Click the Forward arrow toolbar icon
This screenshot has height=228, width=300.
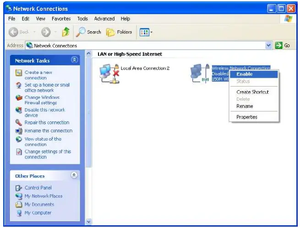coord(46,32)
